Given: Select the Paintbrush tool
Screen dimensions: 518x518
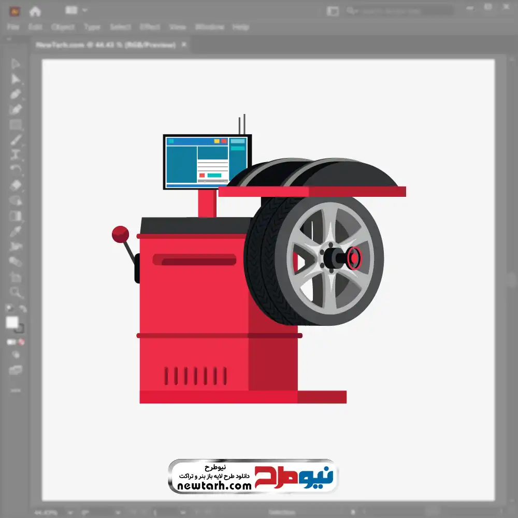Looking at the screenshot, I should [x=16, y=140].
